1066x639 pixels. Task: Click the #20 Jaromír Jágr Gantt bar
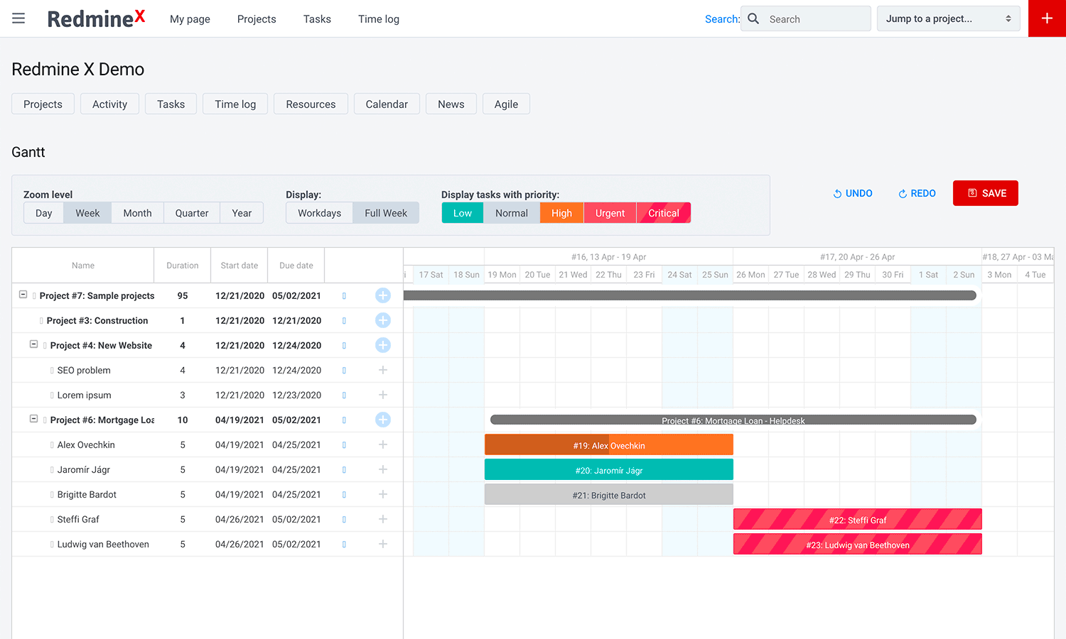(x=609, y=470)
